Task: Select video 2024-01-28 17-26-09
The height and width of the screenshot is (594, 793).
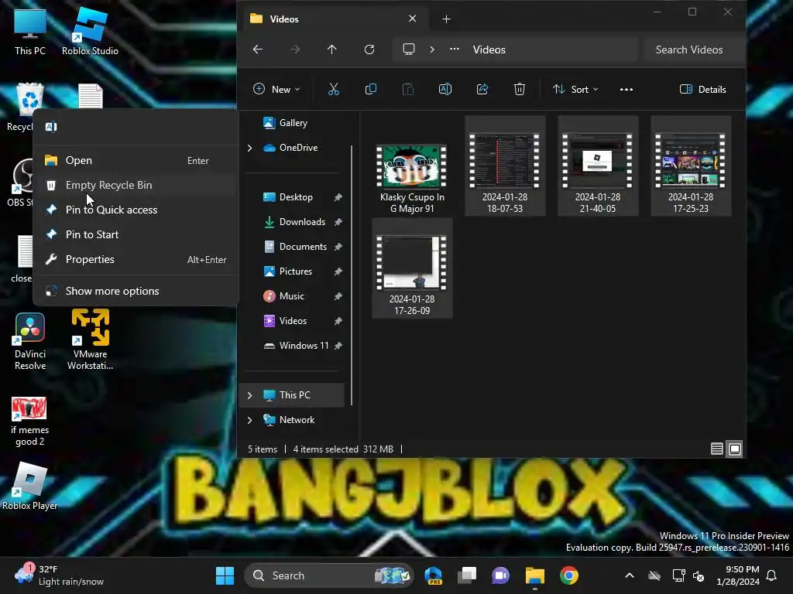Action: click(412, 268)
